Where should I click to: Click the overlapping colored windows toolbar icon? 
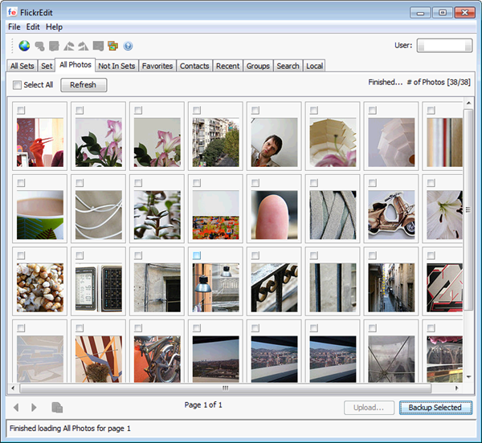(112, 46)
